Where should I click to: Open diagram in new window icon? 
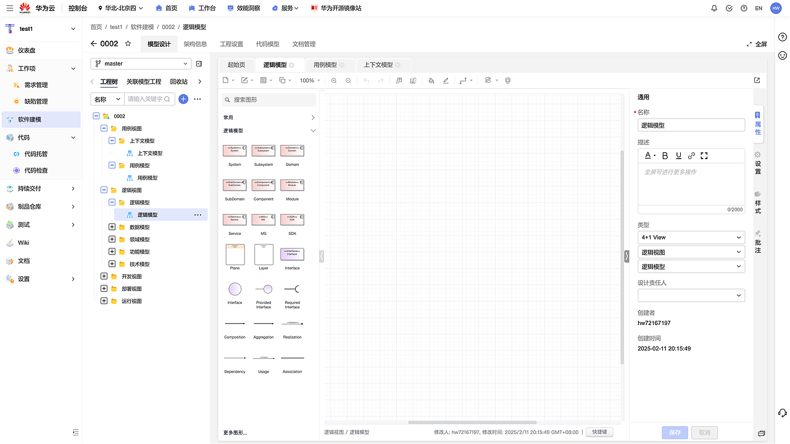[x=757, y=80]
